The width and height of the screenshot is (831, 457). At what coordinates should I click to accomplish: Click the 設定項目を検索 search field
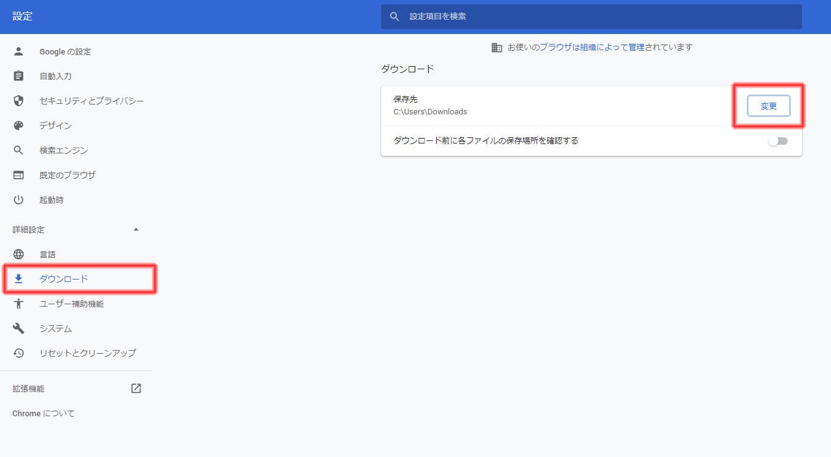591,16
